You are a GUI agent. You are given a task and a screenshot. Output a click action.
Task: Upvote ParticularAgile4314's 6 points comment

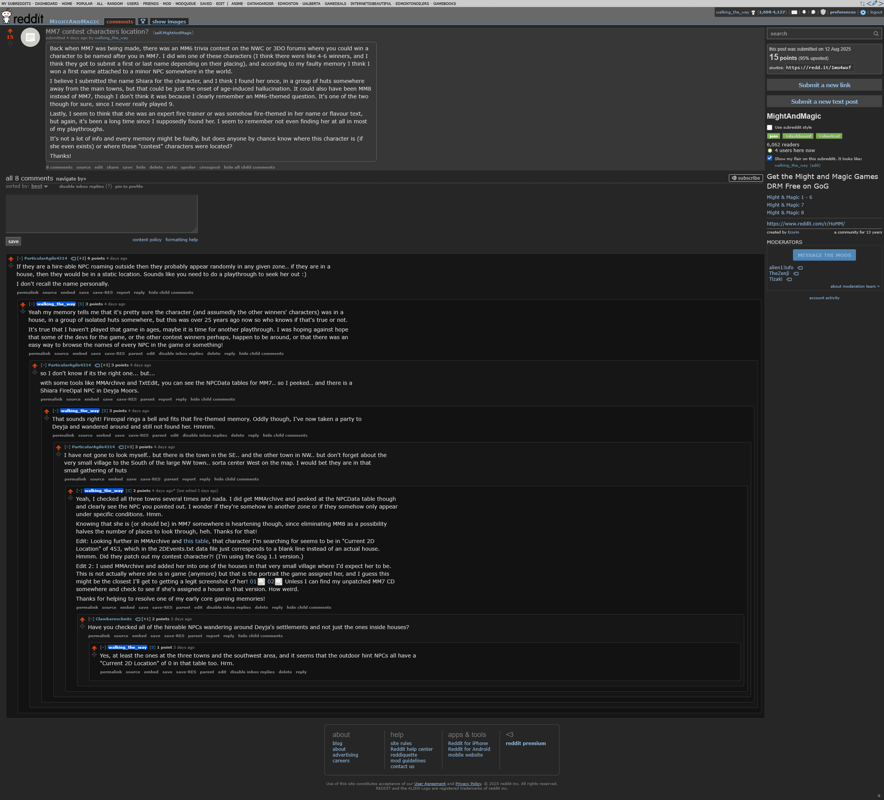tap(11, 259)
